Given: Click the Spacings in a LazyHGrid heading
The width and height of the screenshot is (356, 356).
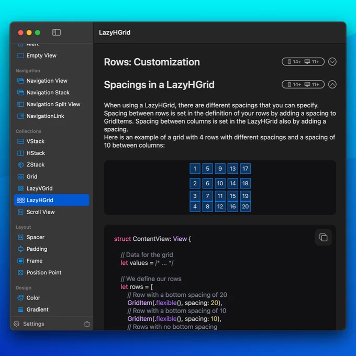Looking at the screenshot, I should click(159, 85).
